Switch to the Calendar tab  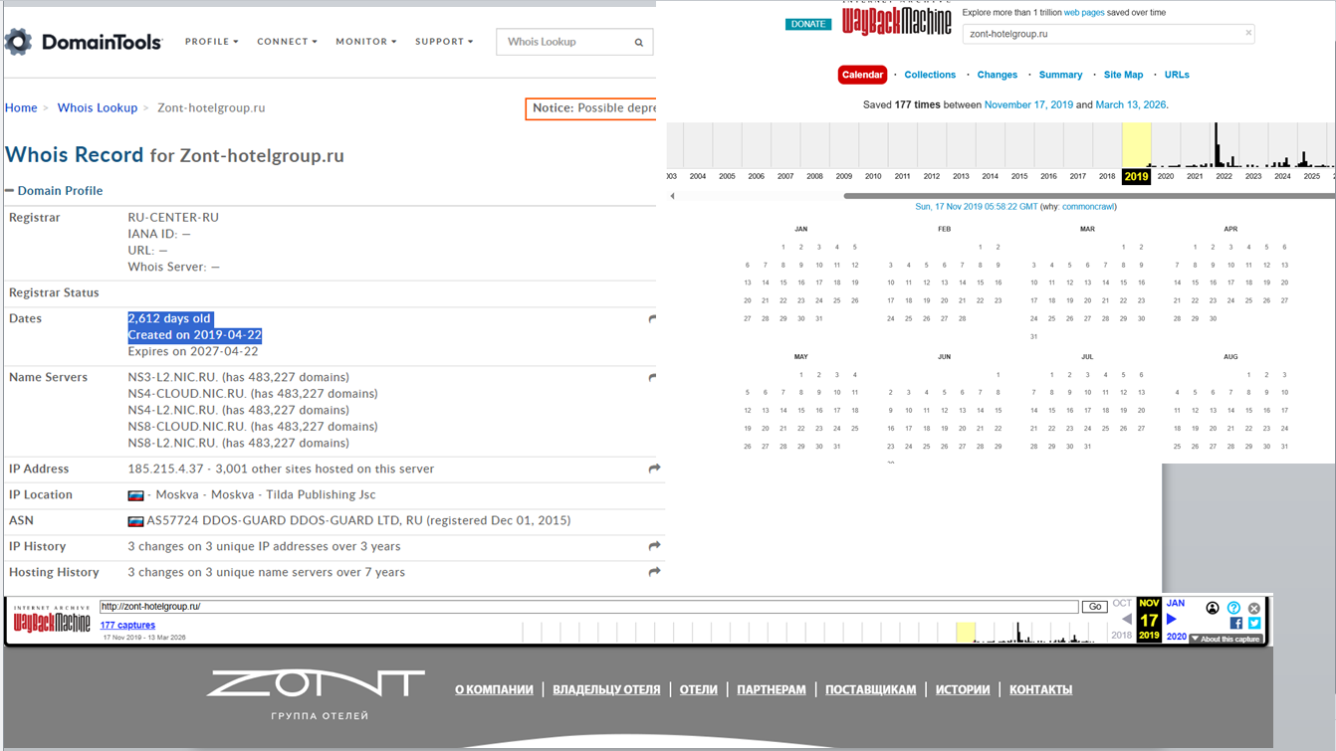862,75
